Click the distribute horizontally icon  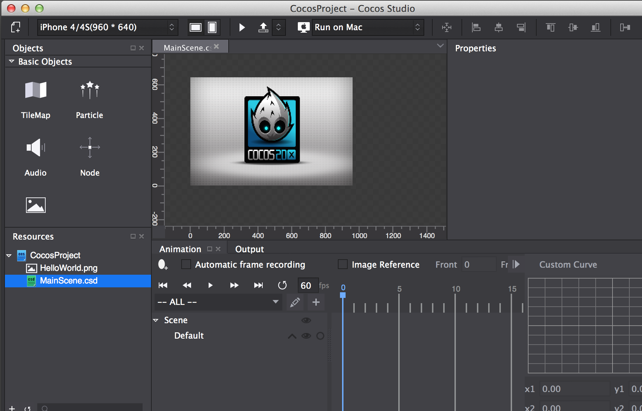tap(625, 27)
